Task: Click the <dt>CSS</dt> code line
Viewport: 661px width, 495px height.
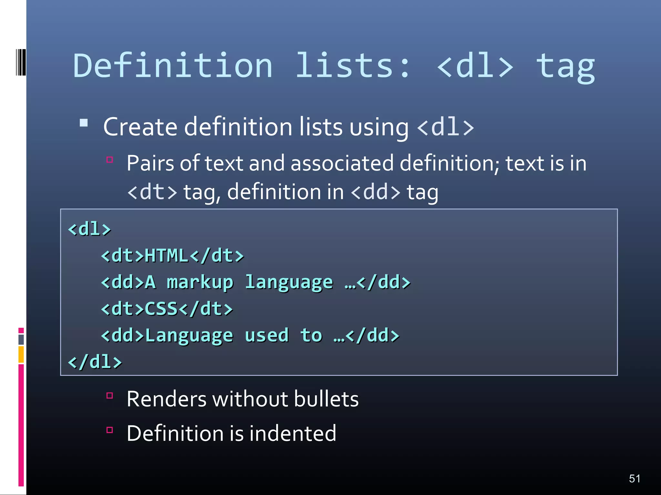Action: 167,309
